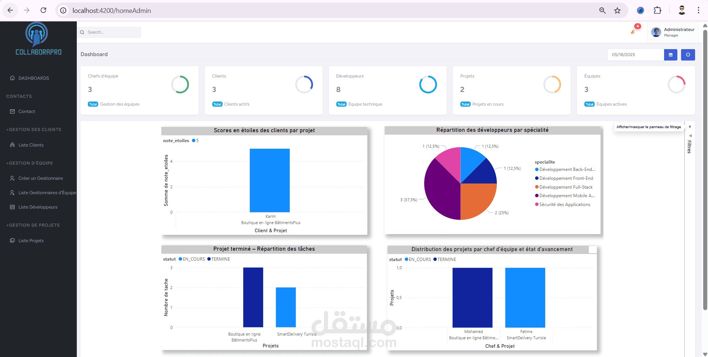Focus the Search input field

(109, 32)
